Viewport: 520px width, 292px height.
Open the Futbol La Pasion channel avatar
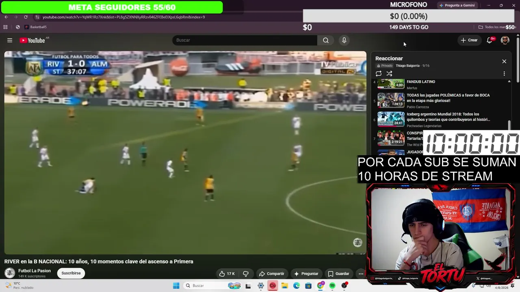point(10,273)
